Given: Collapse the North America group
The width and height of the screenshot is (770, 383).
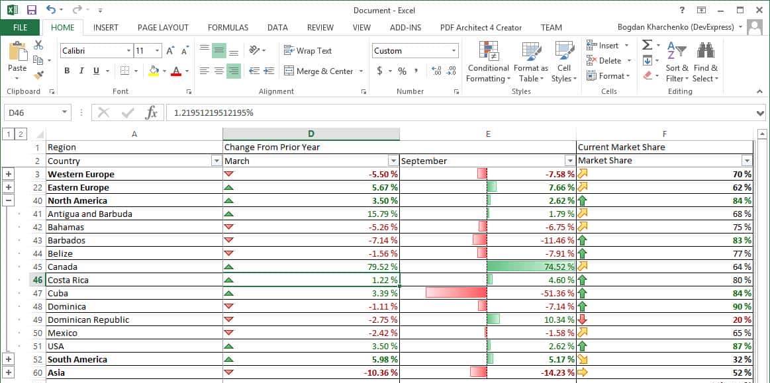Looking at the screenshot, I should 9,200.
